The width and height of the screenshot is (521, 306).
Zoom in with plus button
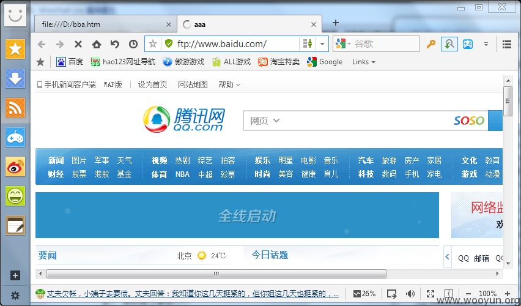(x=508, y=294)
